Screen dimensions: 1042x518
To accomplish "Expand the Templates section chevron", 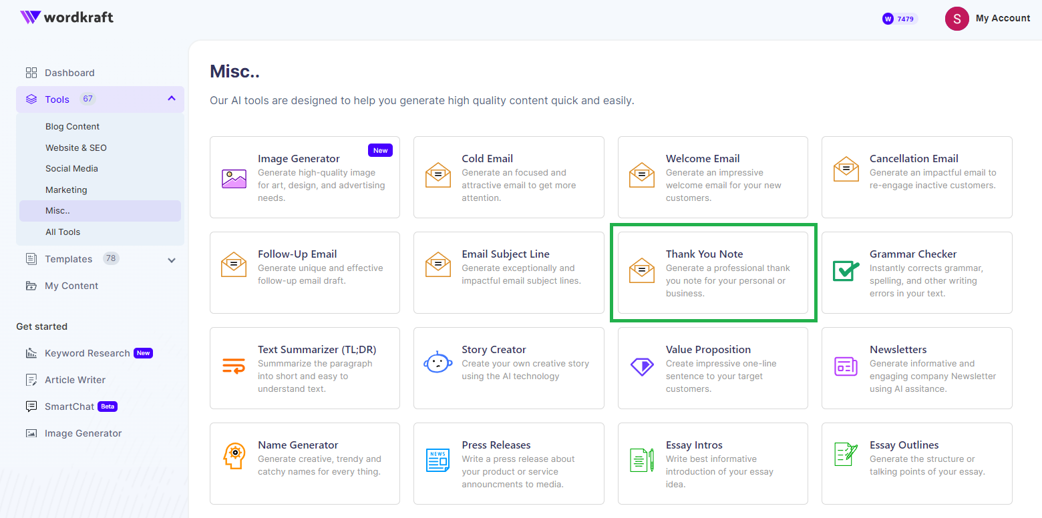I will pos(172,260).
